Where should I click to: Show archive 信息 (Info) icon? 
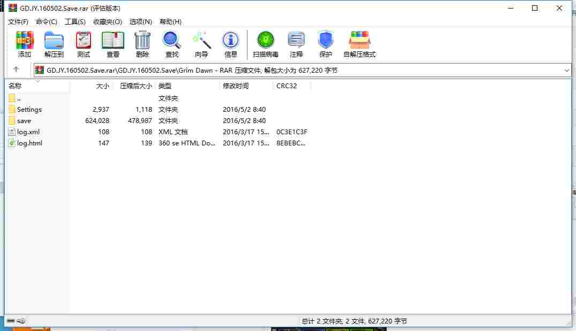[230, 40]
